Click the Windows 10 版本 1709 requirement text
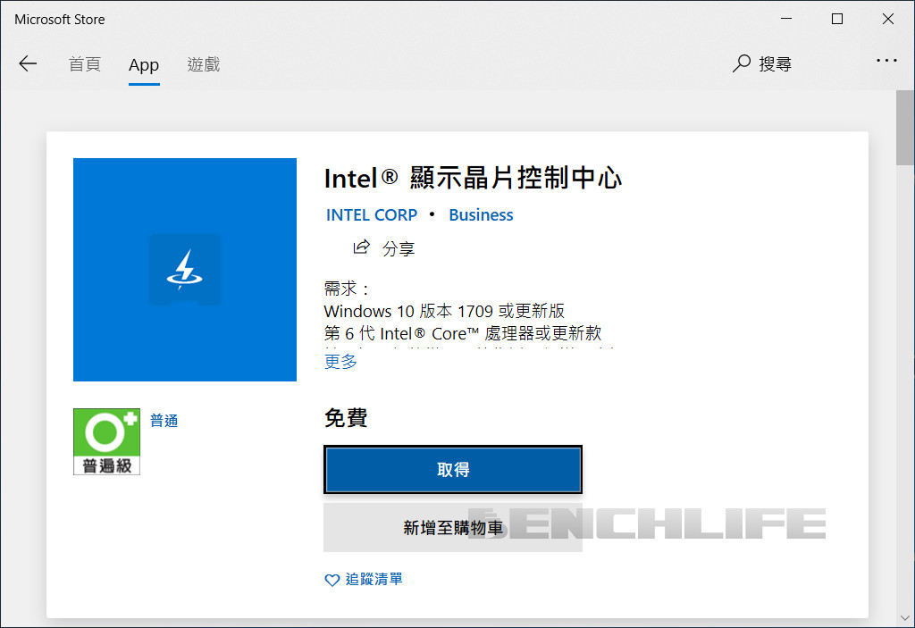 click(x=444, y=311)
